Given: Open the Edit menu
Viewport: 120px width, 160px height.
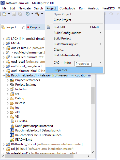Looking at the screenshot, I should coord(12,8).
